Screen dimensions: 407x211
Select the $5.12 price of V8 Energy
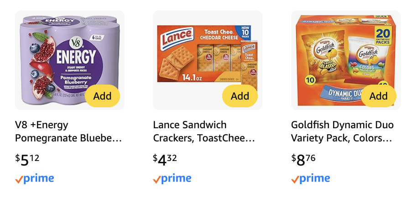(x=27, y=160)
